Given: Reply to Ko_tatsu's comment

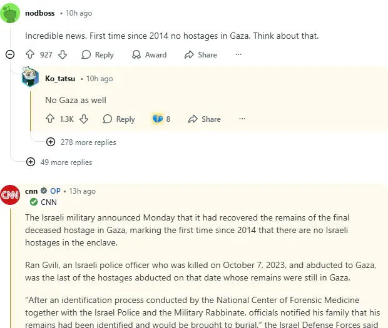Looking at the screenshot, I should pyautogui.click(x=119, y=119).
